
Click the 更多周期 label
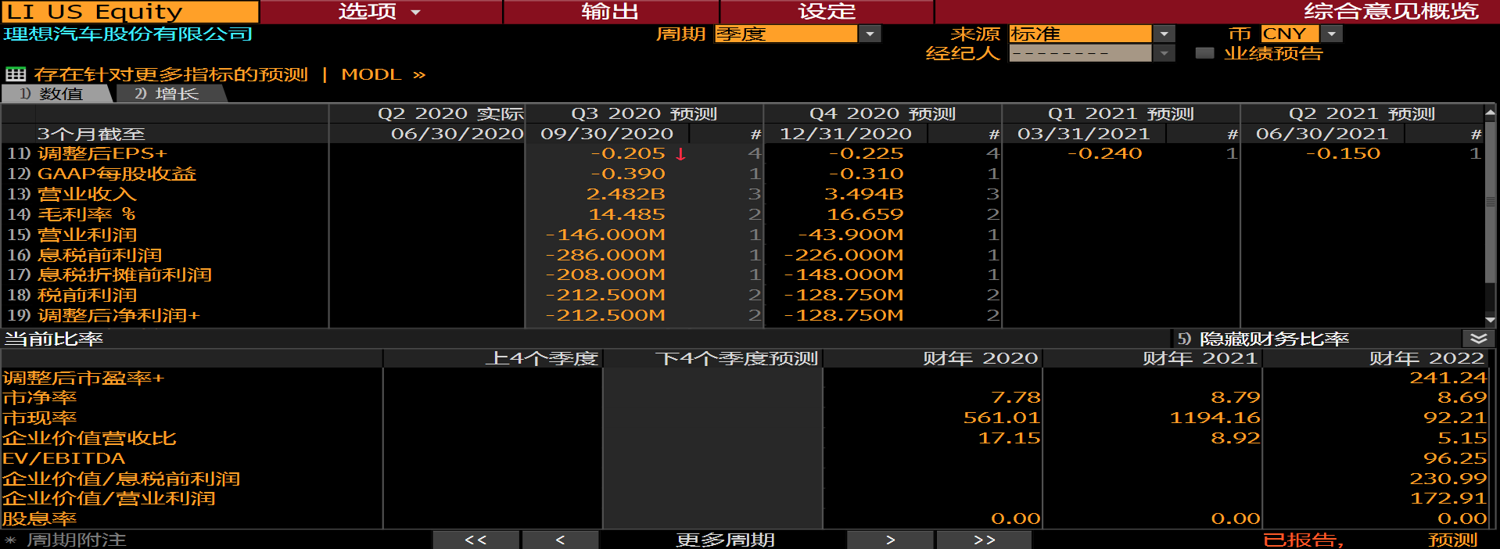point(725,540)
